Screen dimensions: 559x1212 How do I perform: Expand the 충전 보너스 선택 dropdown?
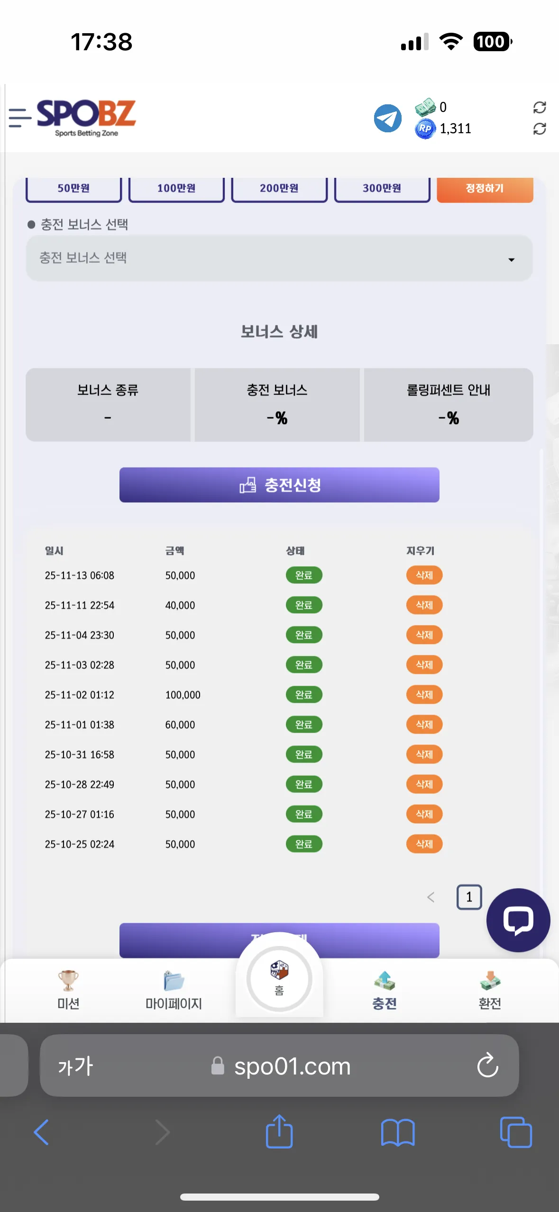click(x=279, y=258)
